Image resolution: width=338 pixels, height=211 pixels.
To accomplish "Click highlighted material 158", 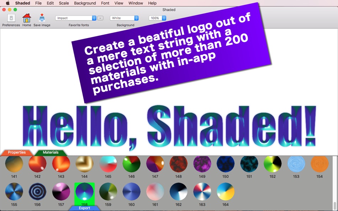I will [85, 191].
